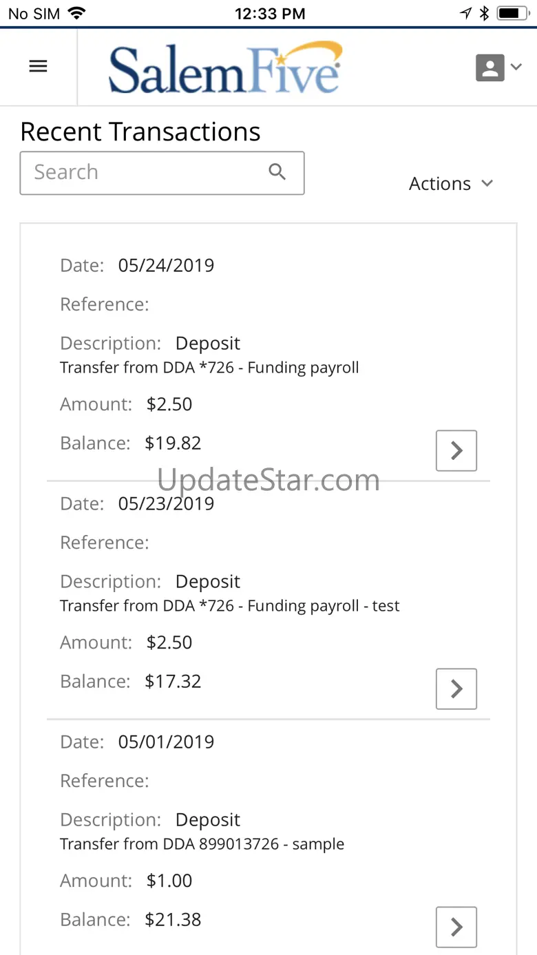Select the 'DDA 899013726 - sample' transaction text
Screen dimensions: 537x955
(202, 844)
